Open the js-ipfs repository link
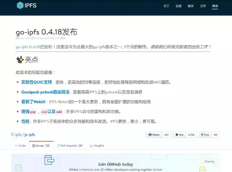 [30, 135]
